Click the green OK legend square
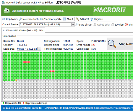Image resolution: width=133 pixels, height=112 pixels. [x=3, y=103]
